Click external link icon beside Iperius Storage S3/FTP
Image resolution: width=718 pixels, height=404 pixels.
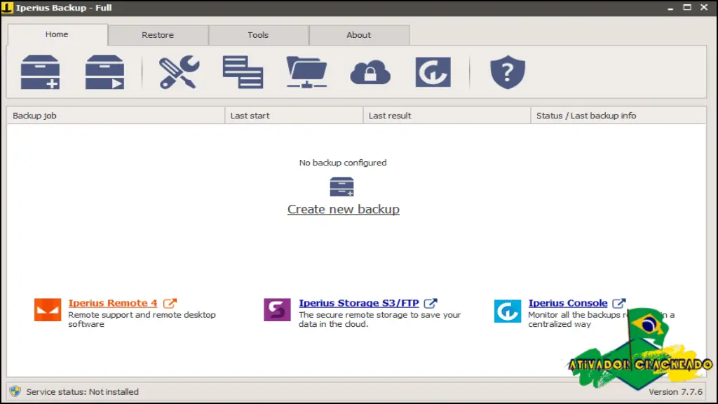[x=431, y=303]
